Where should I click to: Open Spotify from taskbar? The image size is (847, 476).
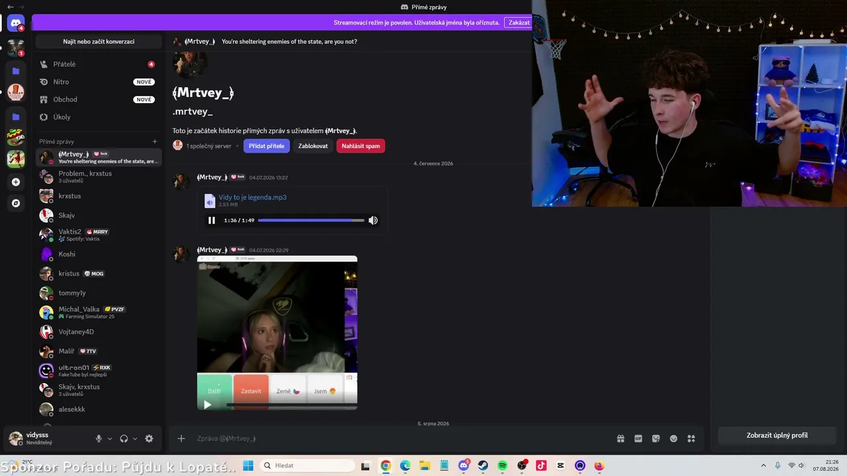[502, 465]
